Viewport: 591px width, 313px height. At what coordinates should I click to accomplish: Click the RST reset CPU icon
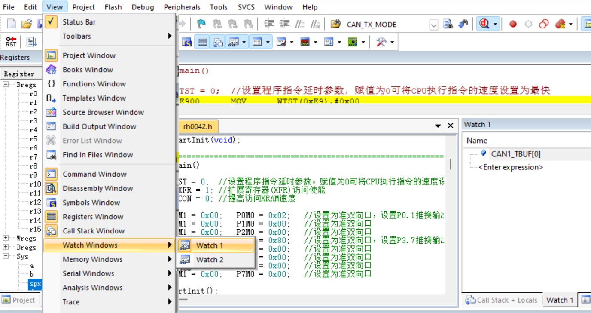11,42
